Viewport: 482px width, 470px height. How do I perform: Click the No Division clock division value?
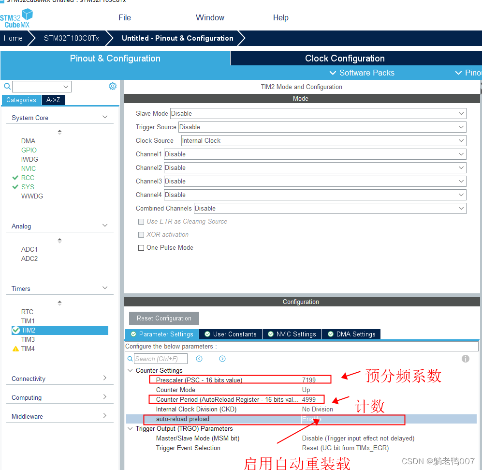[317, 409]
